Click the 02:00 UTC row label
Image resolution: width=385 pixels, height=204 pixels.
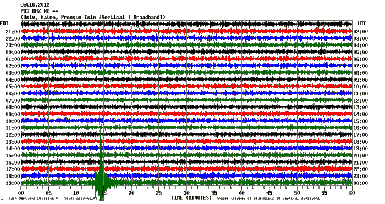click(x=360, y=32)
